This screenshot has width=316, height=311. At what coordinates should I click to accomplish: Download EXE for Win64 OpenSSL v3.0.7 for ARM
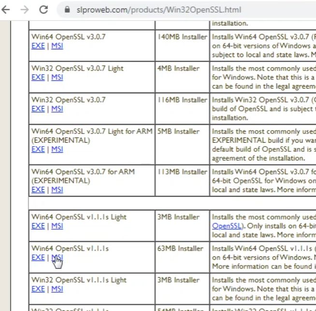pyautogui.click(x=38, y=190)
